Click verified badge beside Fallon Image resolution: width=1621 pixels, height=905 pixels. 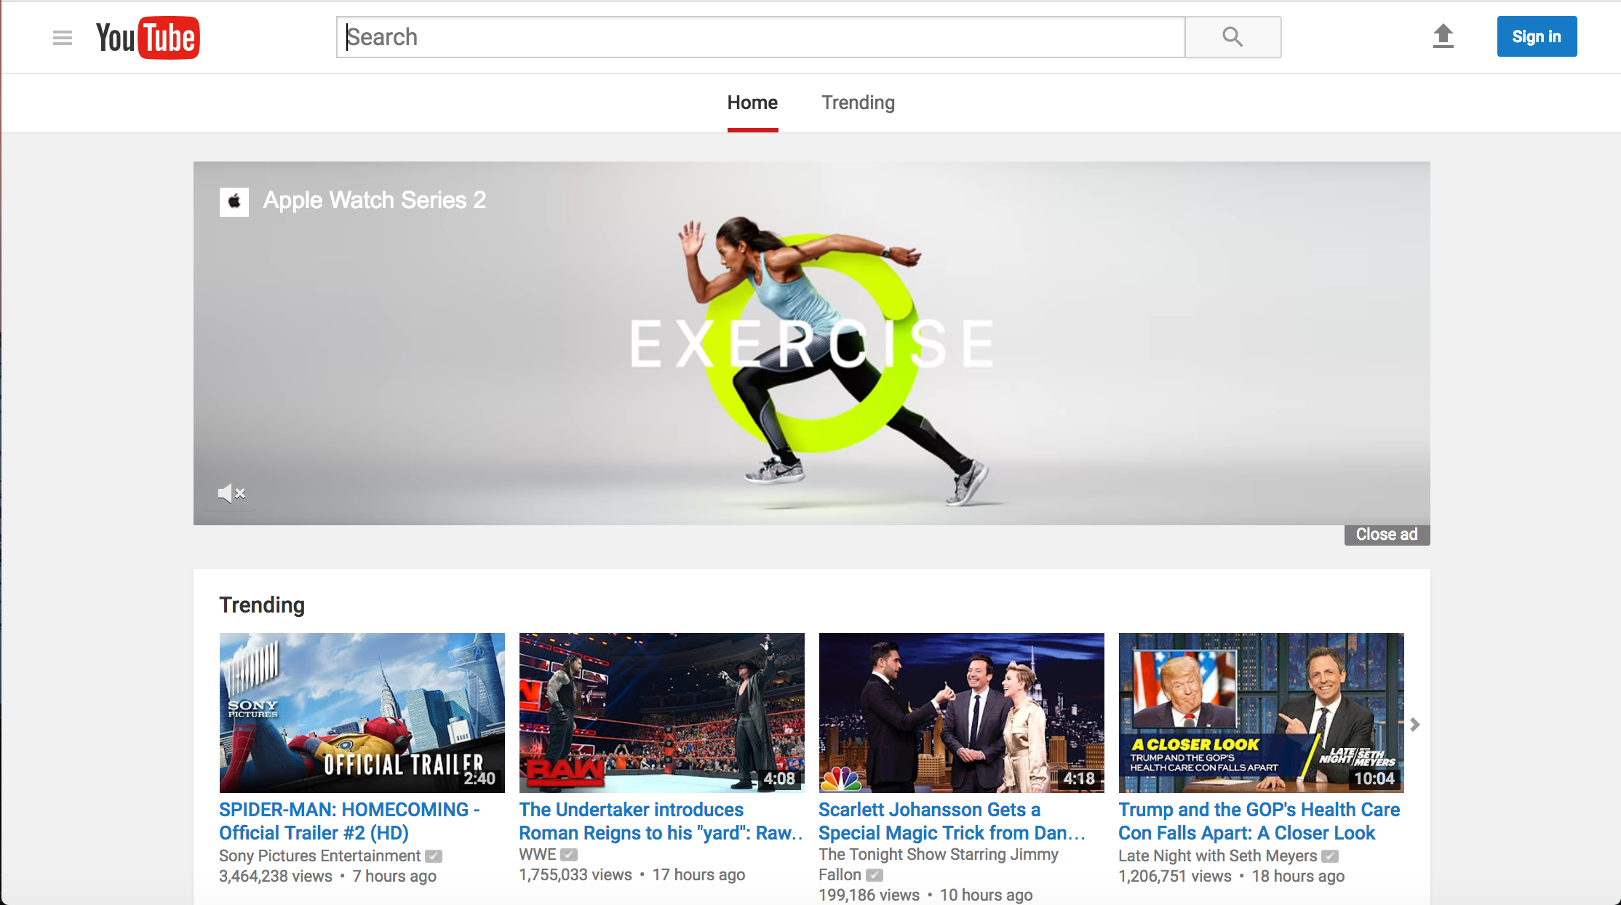(875, 875)
